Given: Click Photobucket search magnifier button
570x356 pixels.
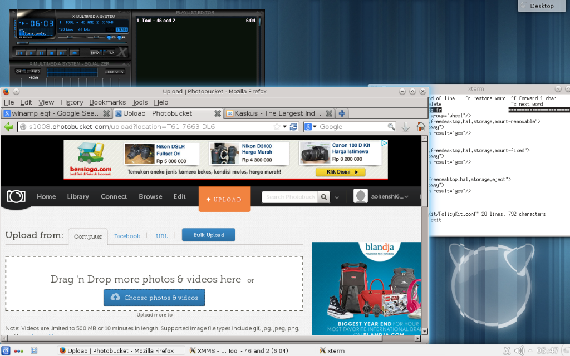Looking at the screenshot, I should click(x=323, y=197).
